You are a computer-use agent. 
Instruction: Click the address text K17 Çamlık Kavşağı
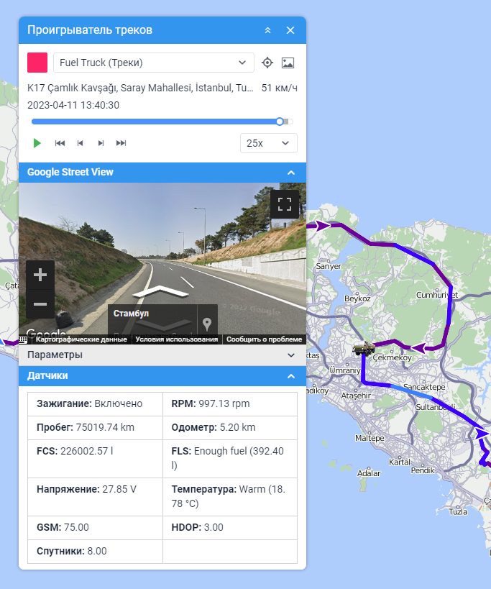pyautogui.click(x=140, y=88)
